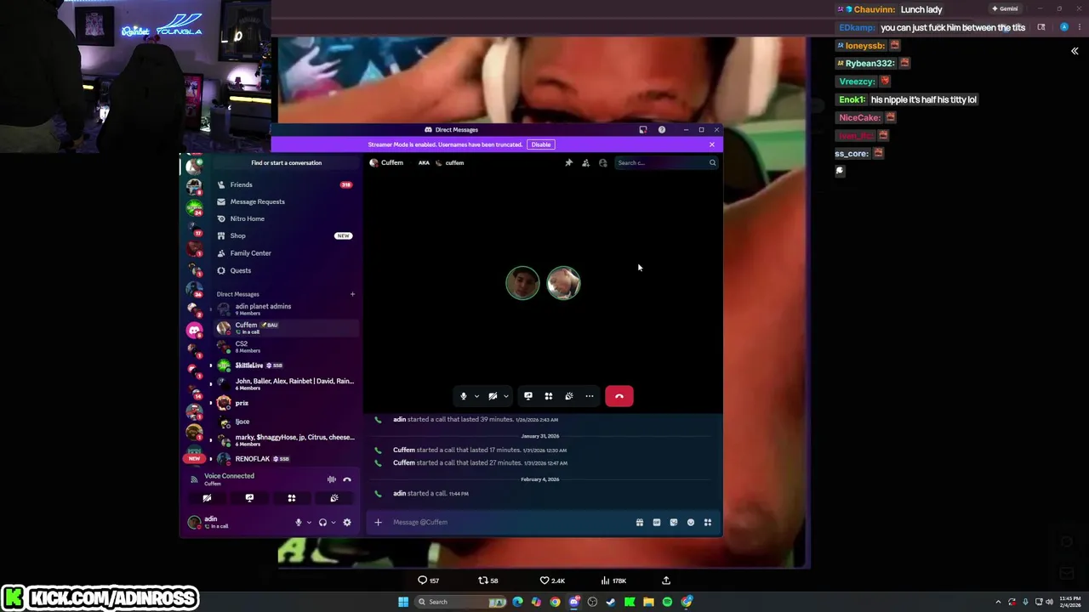
Task: Open soundboard in call controls
Action: [569, 396]
